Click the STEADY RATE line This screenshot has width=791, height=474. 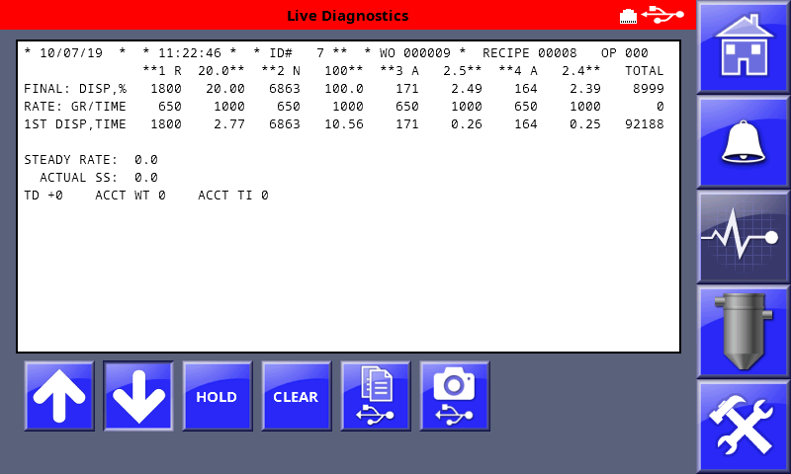(x=91, y=160)
